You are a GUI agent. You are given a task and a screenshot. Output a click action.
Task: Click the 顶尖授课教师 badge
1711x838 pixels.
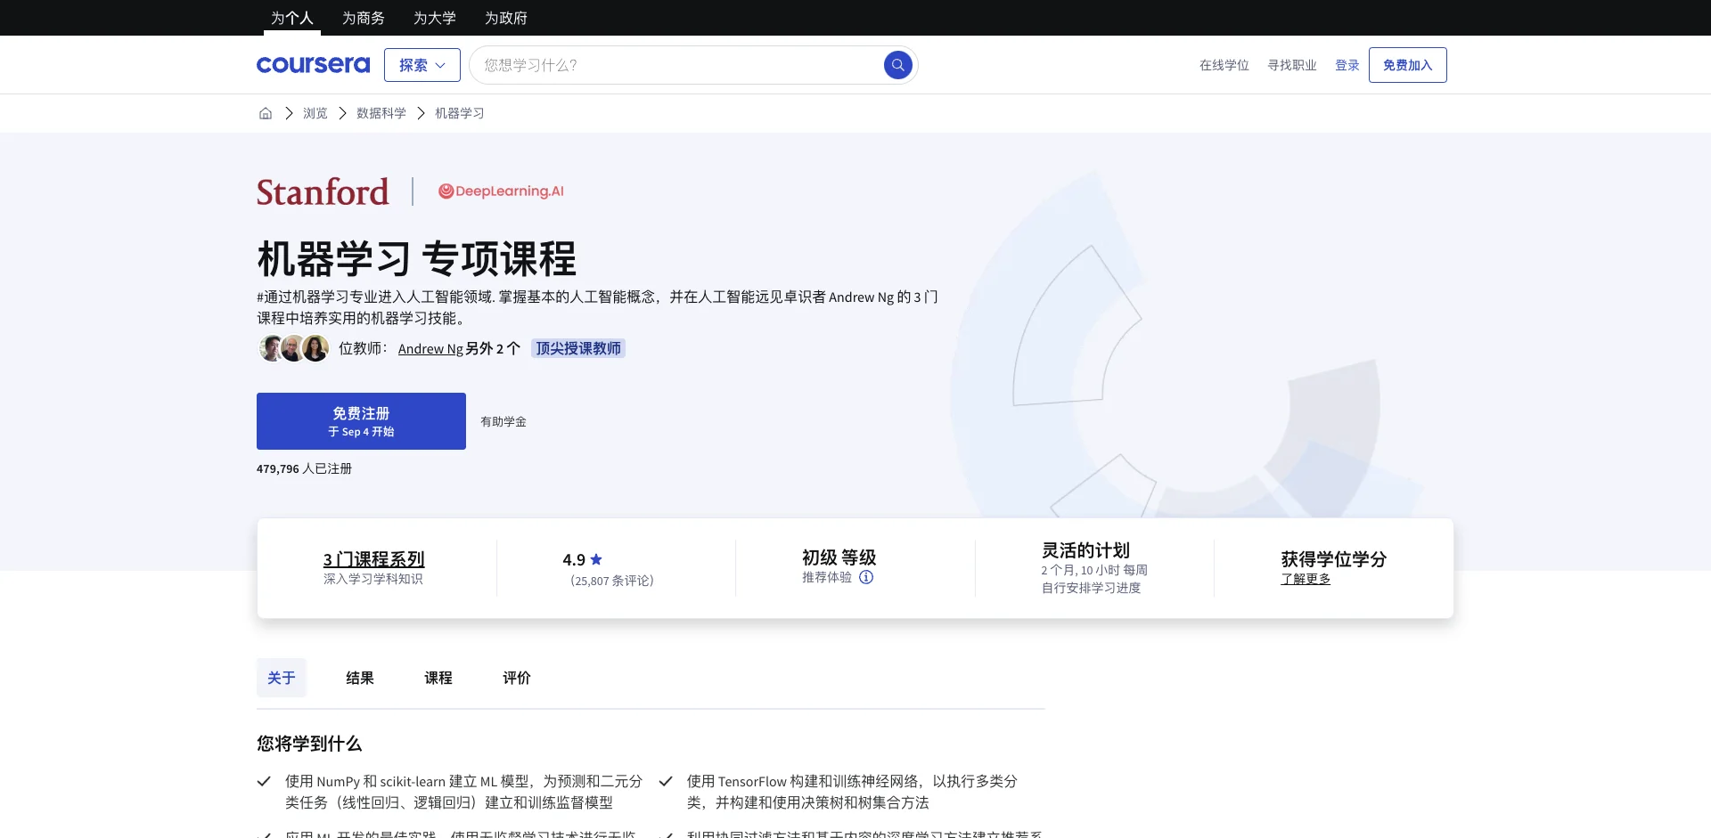coord(578,348)
